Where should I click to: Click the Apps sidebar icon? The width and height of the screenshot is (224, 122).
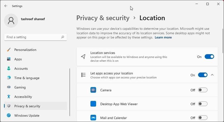9,59
